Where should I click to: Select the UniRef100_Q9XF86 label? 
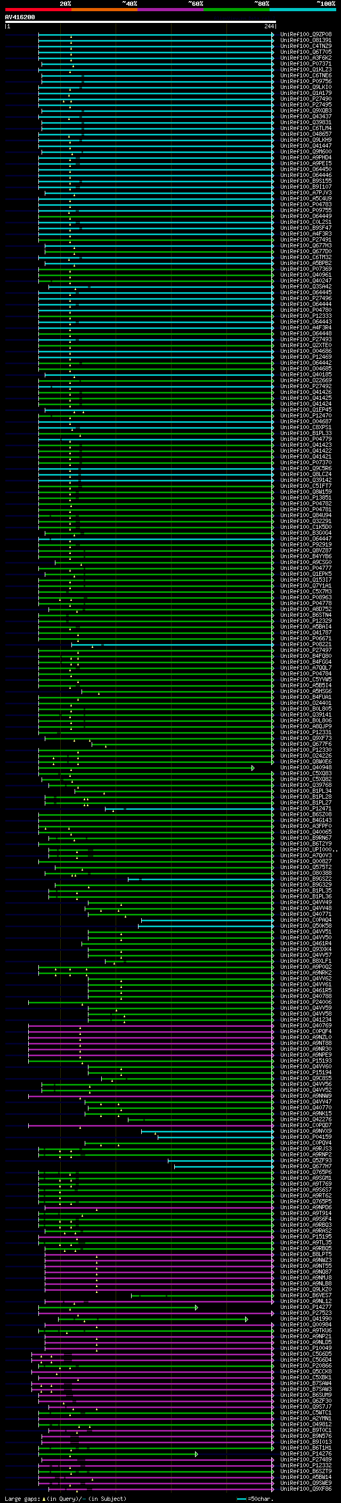click(x=306, y=1489)
